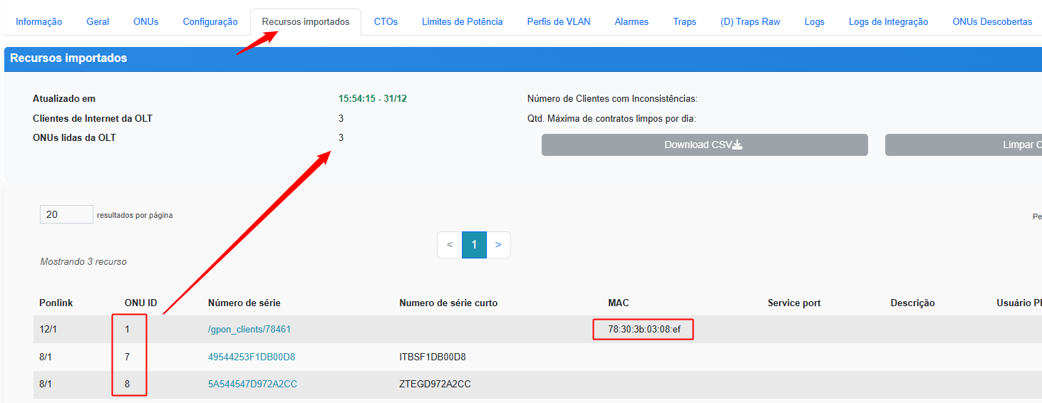
Task: Open the ONUs tab
Action: 146,21
